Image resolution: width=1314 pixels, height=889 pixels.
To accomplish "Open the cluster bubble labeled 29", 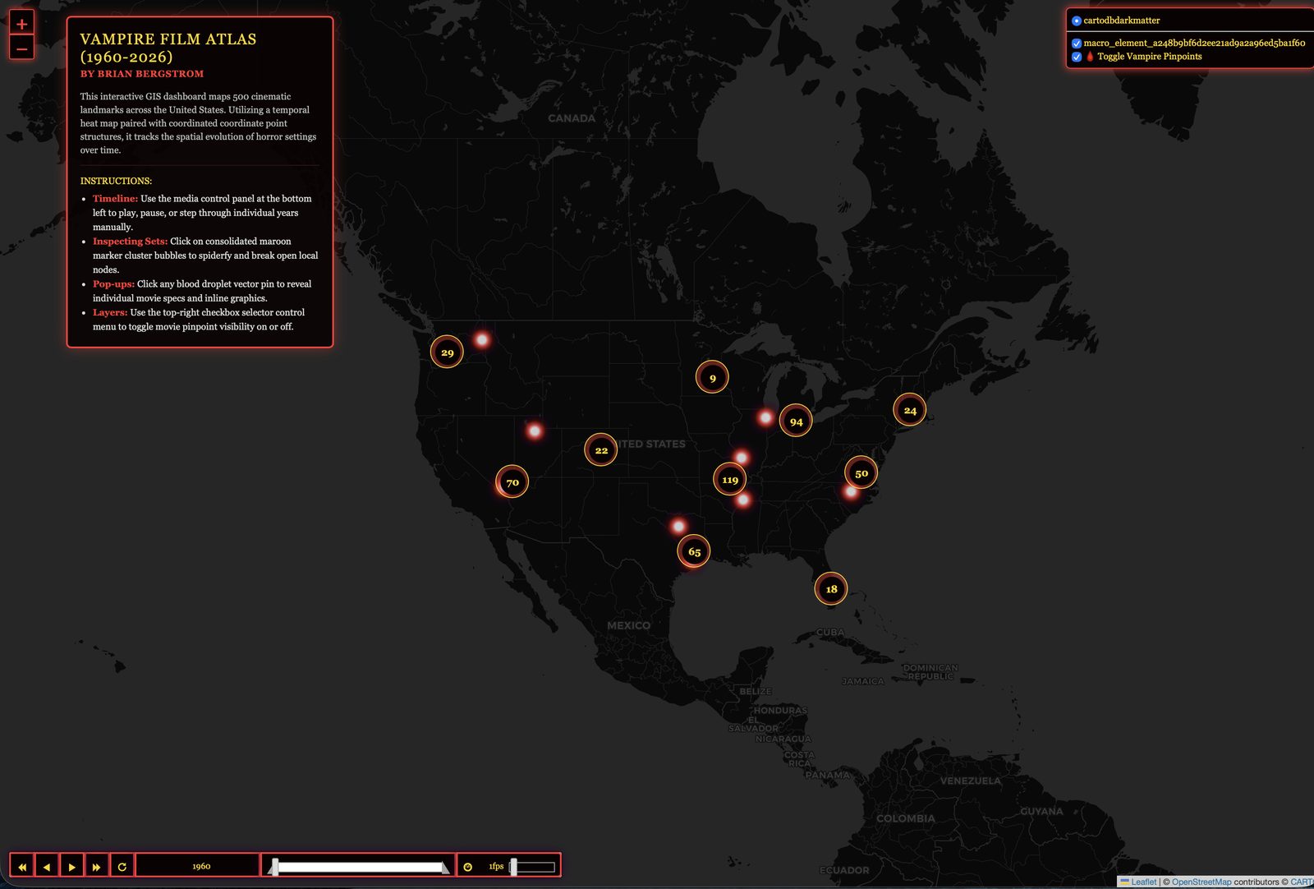I will pos(447,352).
